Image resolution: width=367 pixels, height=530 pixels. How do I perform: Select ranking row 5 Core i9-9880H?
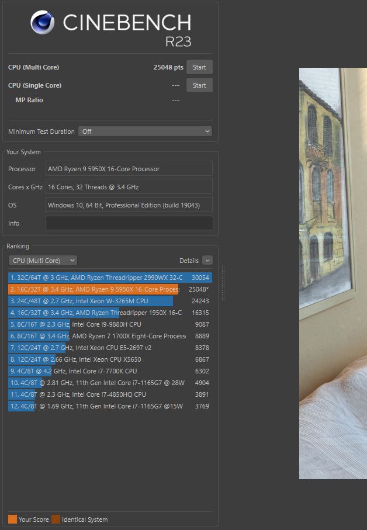click(x=110, y=324)
